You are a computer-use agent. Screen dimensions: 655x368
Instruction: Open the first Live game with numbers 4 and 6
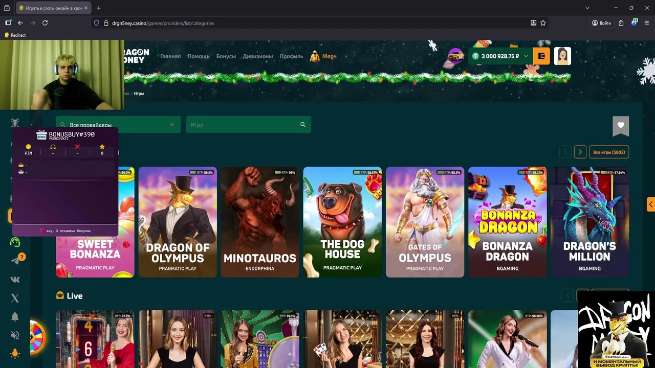tap(95, 339)
